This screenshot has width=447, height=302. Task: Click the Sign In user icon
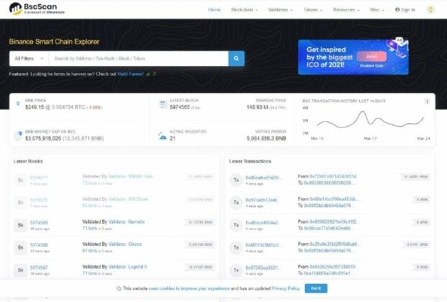pos(397,9)
